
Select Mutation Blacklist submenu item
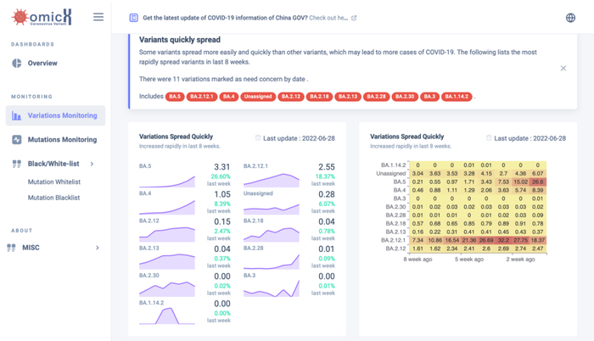[53, 198]
